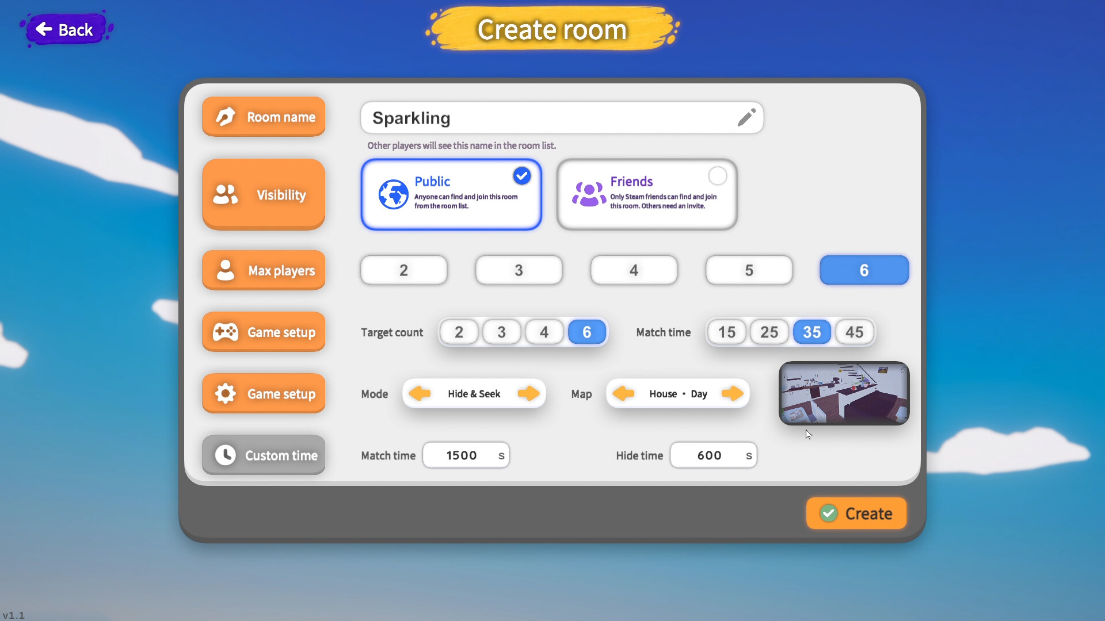The height and width of the screenshot is (621, 1105).
Task: Click the gear icon on Game setup button
Action: 225,393
